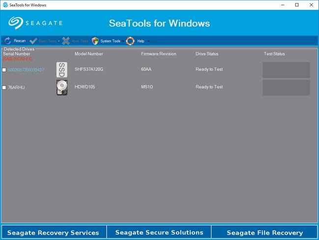319x240 pixels.
Task: Open the Help menu label
Action: click(x=141, y=41)
